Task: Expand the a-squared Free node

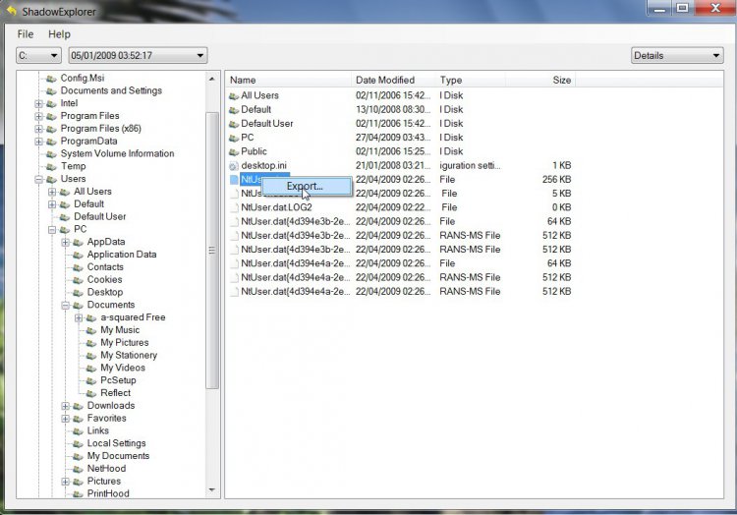Action: 79,317
